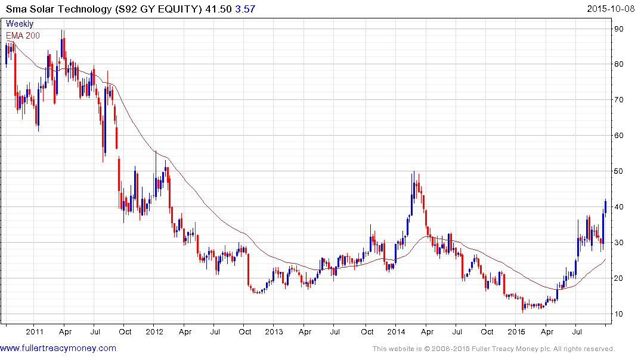Click the 80 price axis label

[x=619, y=64]
